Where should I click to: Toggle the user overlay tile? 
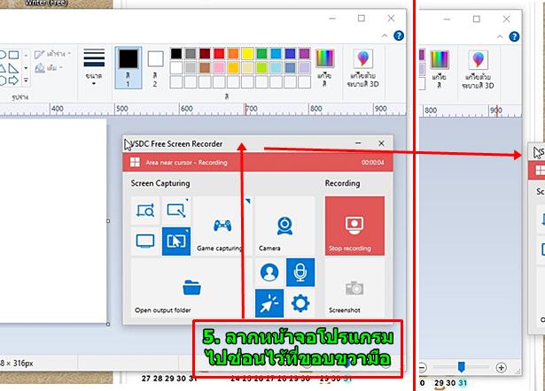pyautogui.click(x=269, y=272)
